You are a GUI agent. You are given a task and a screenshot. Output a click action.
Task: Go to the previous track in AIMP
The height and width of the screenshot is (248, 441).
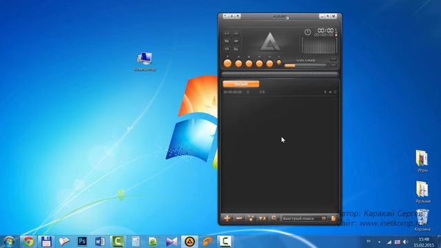point(259,63)
